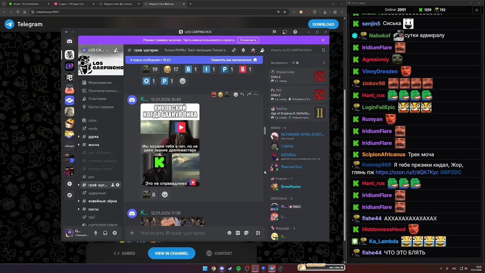Toggle notification bell for граф-шугарин channel
Screen dimensions: 485x273
243,50
